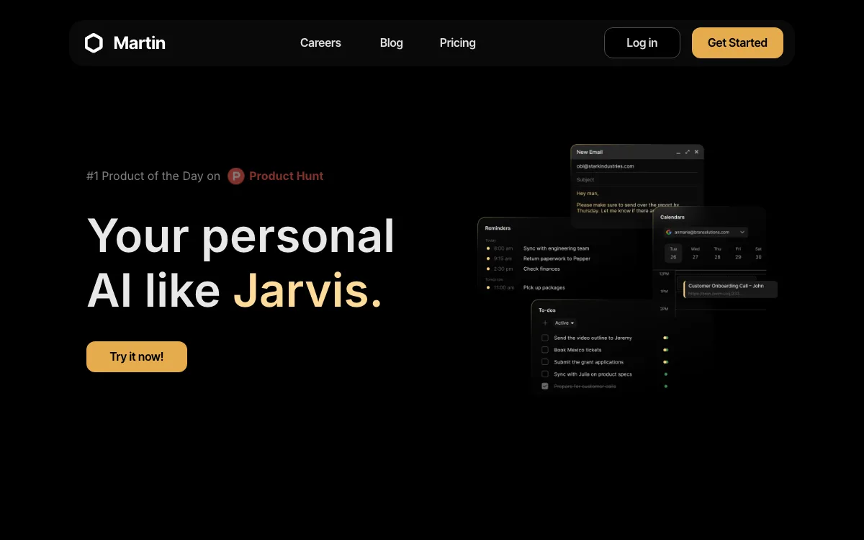This screenshot has height=540, width=864.
Task: Select Wed 27 in the calendar
Action: pos(695,253)
